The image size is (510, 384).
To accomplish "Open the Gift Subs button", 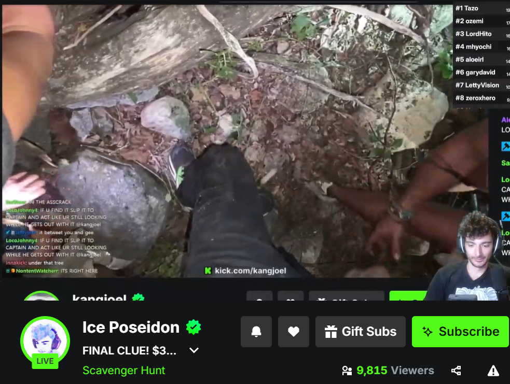I will (361, 331).
